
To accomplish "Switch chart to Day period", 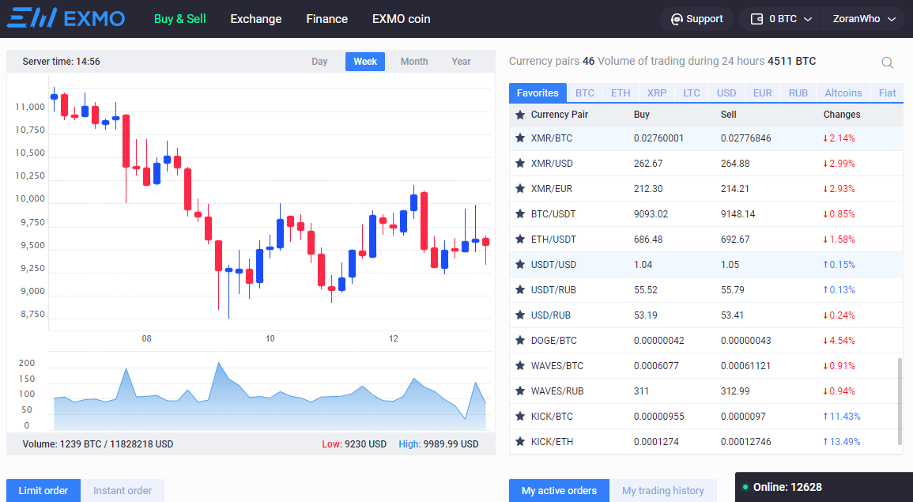I will [319, 61].
